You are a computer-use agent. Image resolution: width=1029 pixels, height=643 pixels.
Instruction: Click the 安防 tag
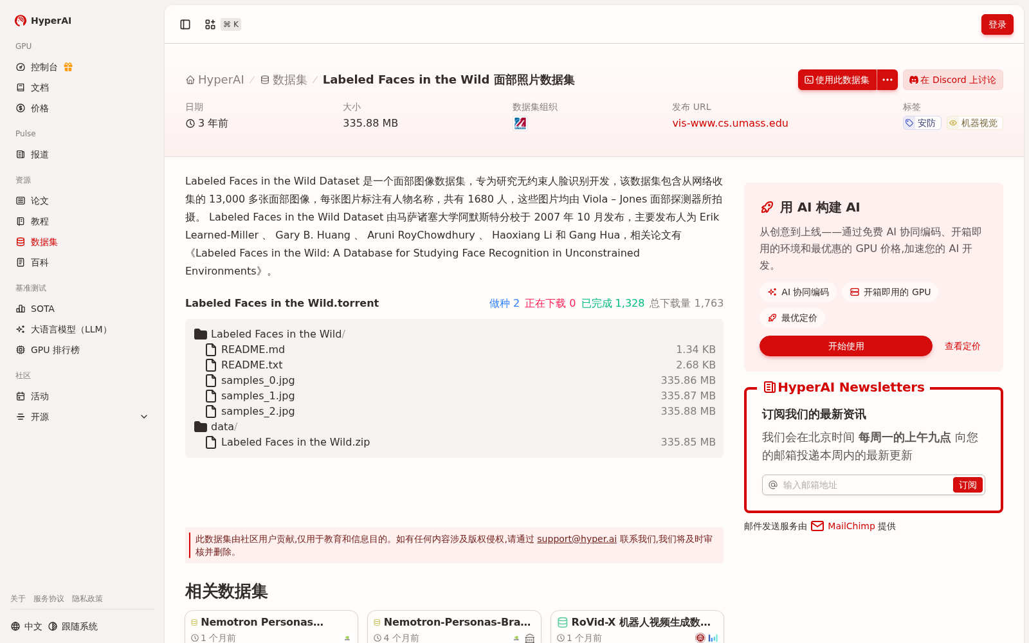tap(922, 123)
